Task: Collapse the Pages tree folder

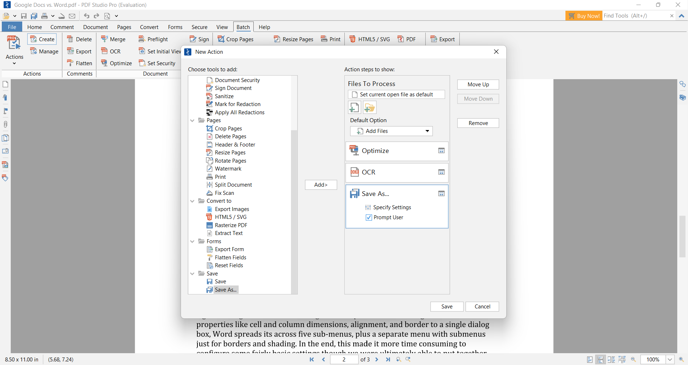Action: coord(192,120)
